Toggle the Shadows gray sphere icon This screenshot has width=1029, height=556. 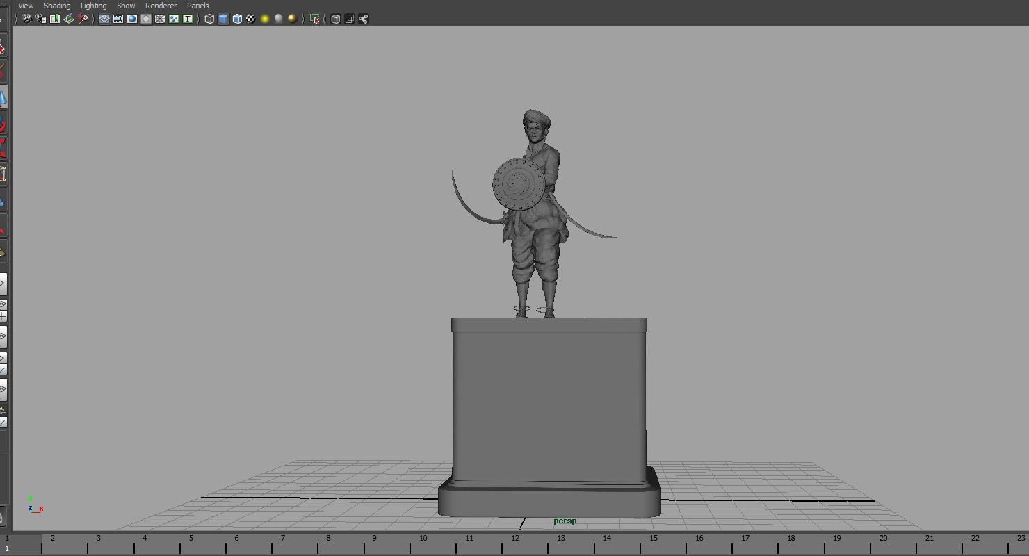279,19
